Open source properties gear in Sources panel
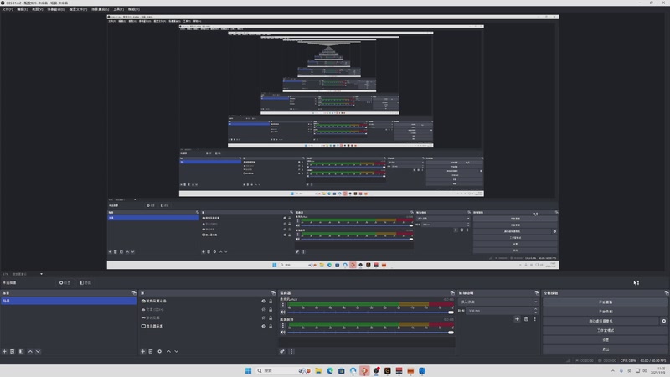 click(159, 351)
